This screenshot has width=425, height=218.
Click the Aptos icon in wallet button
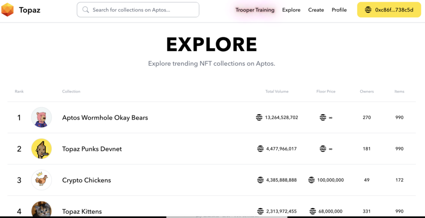(368, 10)
